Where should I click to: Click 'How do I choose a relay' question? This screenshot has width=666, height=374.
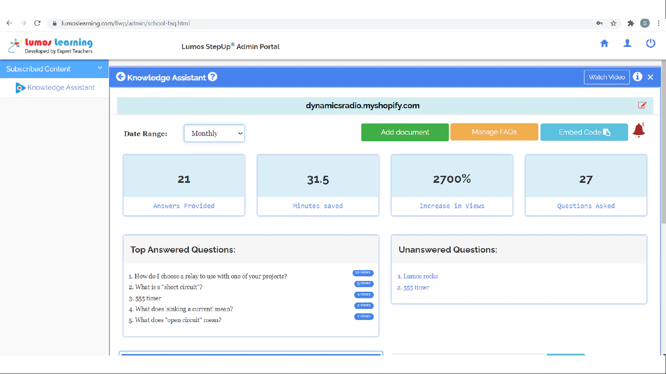[x=211, y=276]
